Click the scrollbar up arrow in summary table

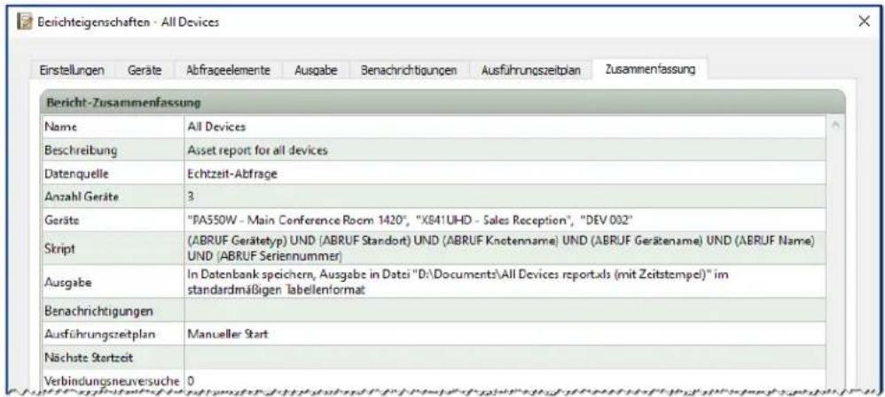pos(834,125)
